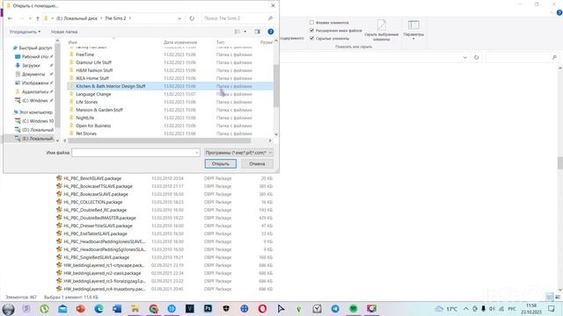Open the weather widget showing 17°C
Screen dimensions: 563x316
(x=447, y=309)
